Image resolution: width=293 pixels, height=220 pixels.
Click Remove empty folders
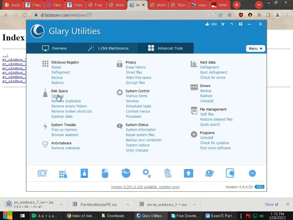(69, 106)
